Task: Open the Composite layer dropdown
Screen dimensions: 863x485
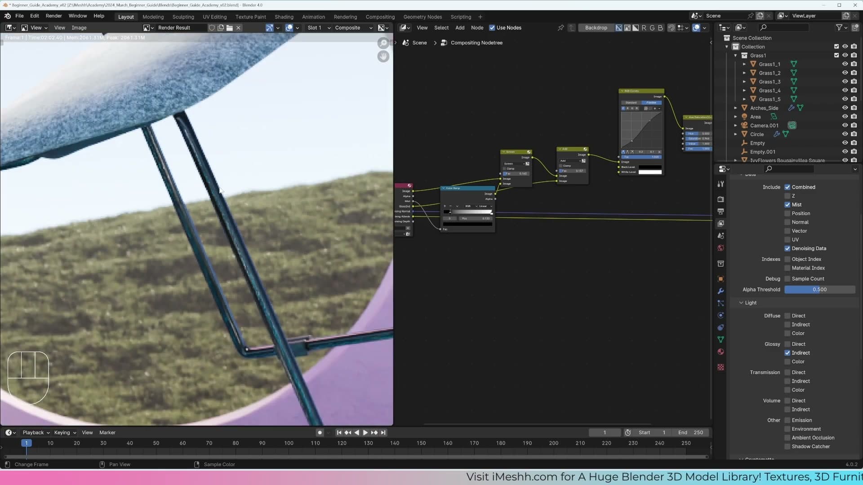Action: pyautogui.click(x=353, y=28)
